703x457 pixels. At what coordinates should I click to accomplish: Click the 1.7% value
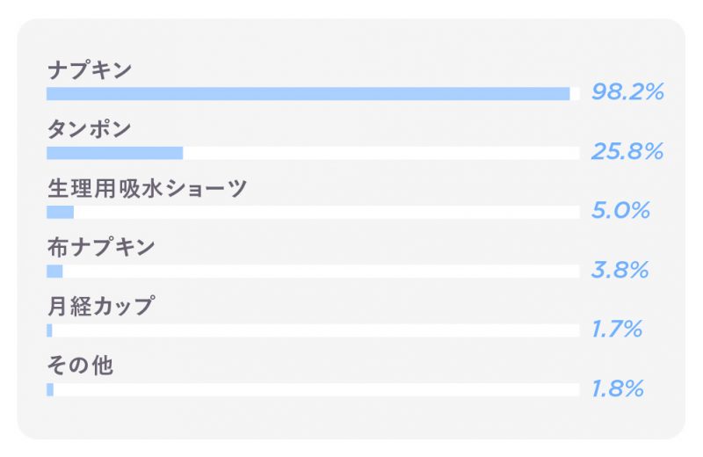[617, 329]
